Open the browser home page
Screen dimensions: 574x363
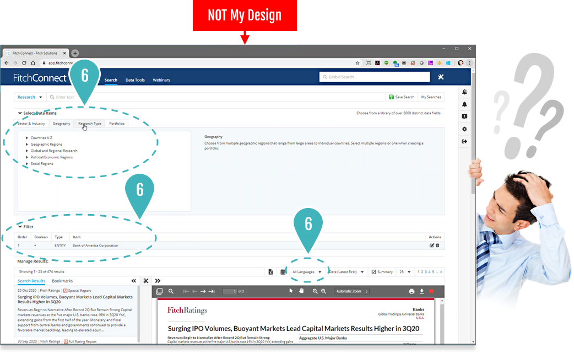(x=33, y=63)
